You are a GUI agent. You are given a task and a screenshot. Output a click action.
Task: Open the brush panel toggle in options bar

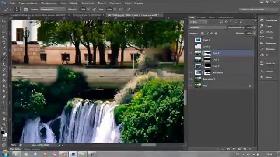click(x=26, y=10)
